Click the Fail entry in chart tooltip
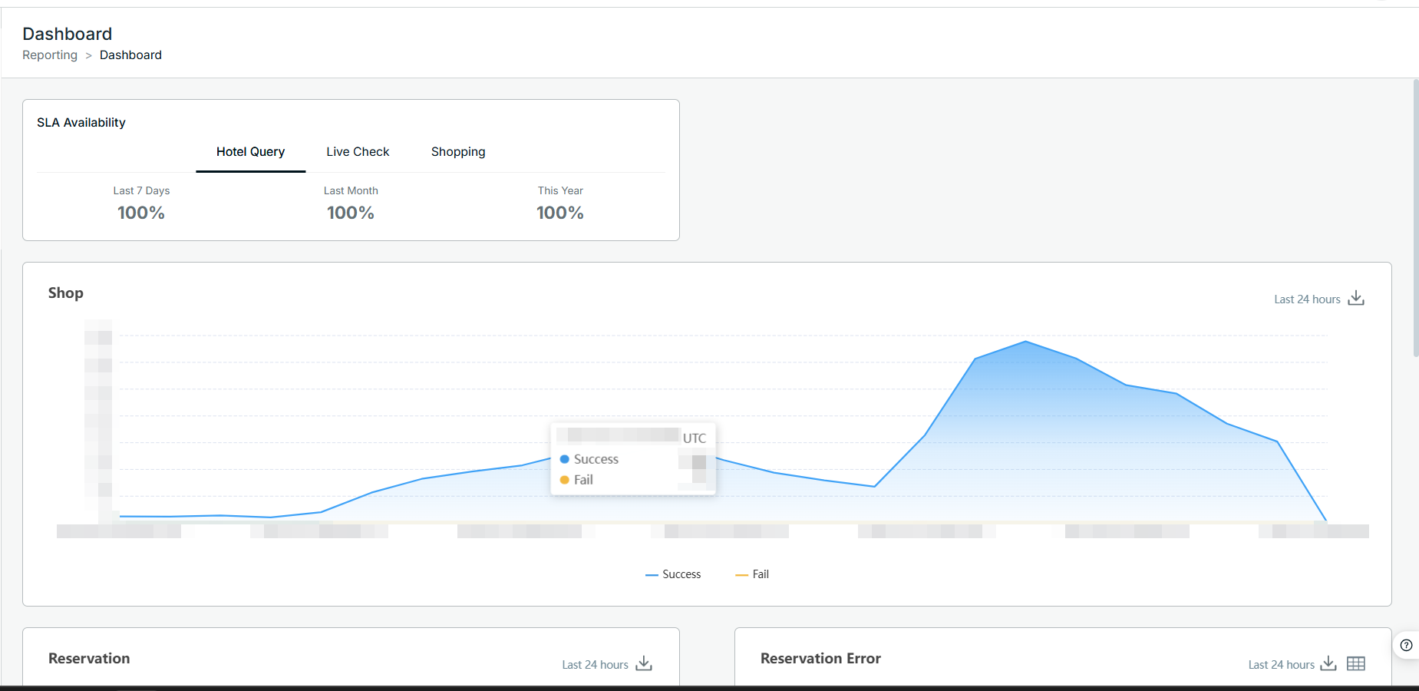1419x691 pixels. click(576, 480)
